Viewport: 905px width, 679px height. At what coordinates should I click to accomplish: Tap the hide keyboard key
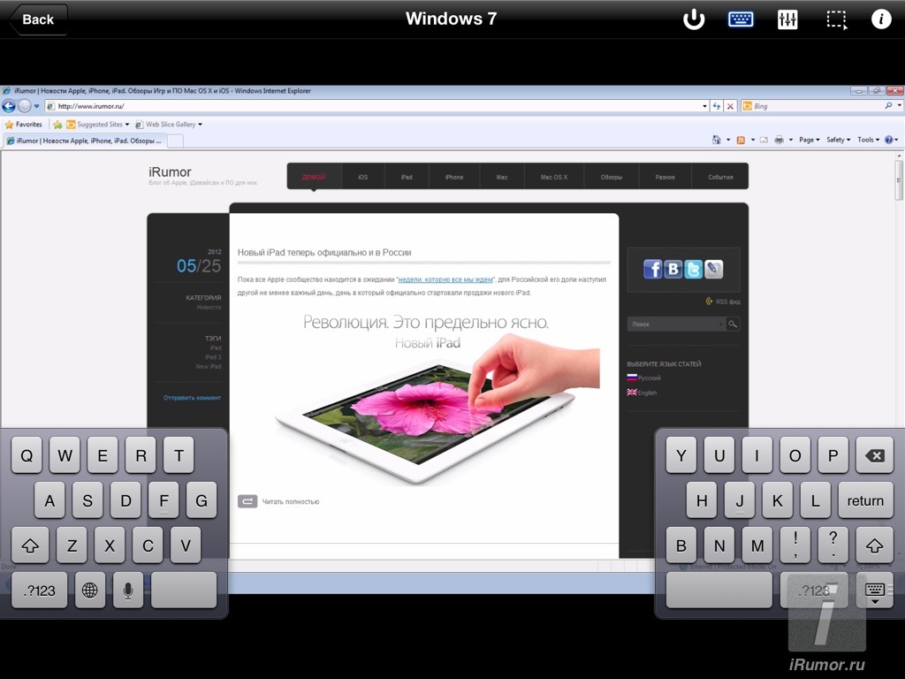[x=874, y=591]
